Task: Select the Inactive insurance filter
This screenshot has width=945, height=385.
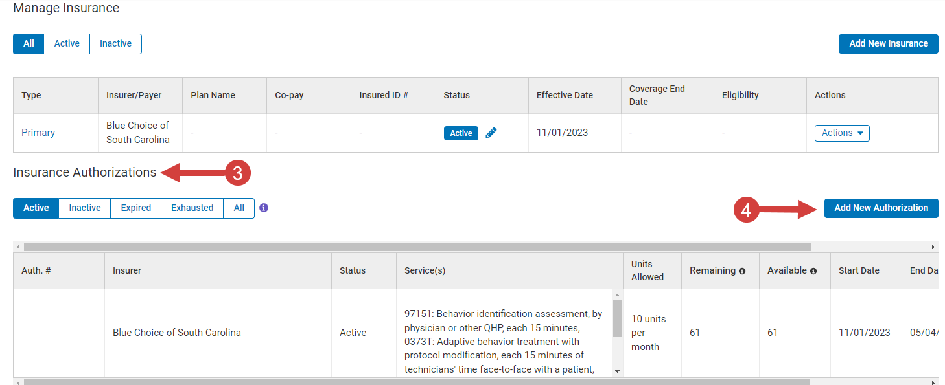Action: (115, 43)
